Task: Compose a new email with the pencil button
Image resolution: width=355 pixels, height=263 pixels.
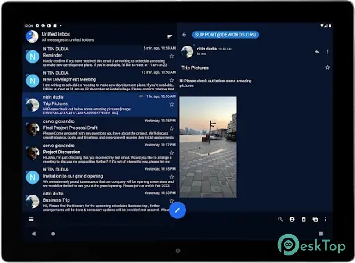Action: pos(177,210)
